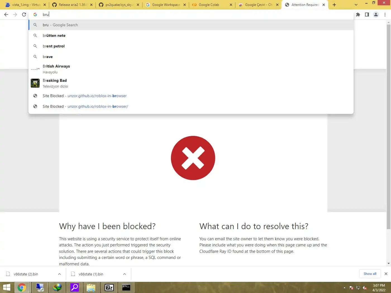This screenshot has height=293, width=391.
Task: Expand options for v86state (2).bin
Action: tap(59, 274)
